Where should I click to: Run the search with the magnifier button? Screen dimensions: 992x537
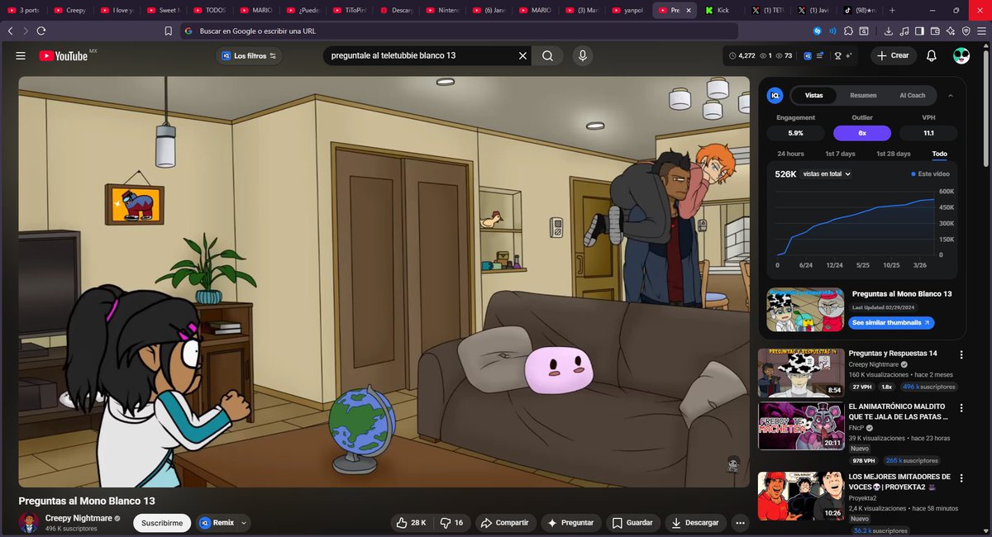point(547,56)
